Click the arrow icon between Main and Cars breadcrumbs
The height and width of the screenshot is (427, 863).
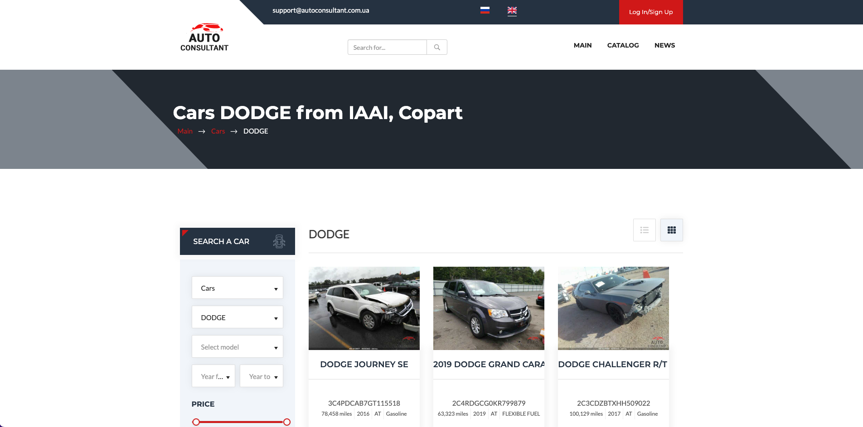pyautogui.click(x=201, y=131)
